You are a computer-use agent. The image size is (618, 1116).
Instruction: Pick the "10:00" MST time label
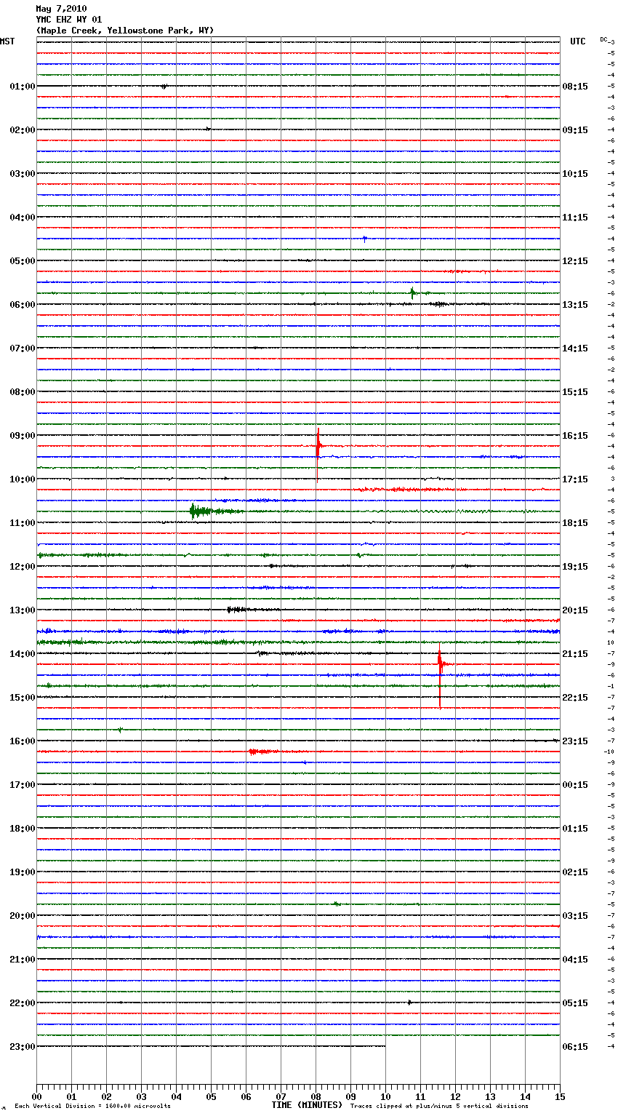[x=23, y=479]
